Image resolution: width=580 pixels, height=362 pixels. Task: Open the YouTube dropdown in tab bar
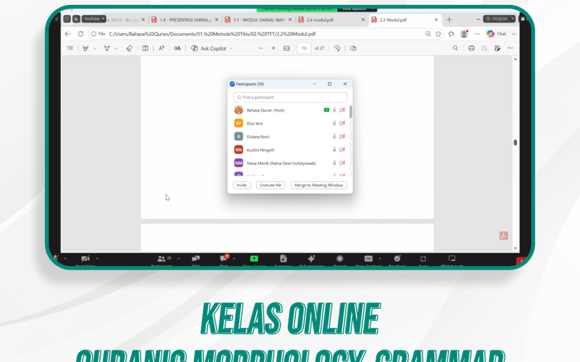(x=93, y=19)
